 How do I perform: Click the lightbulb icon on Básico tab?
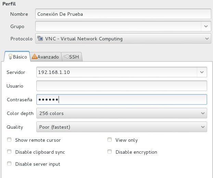coord(10,57)
